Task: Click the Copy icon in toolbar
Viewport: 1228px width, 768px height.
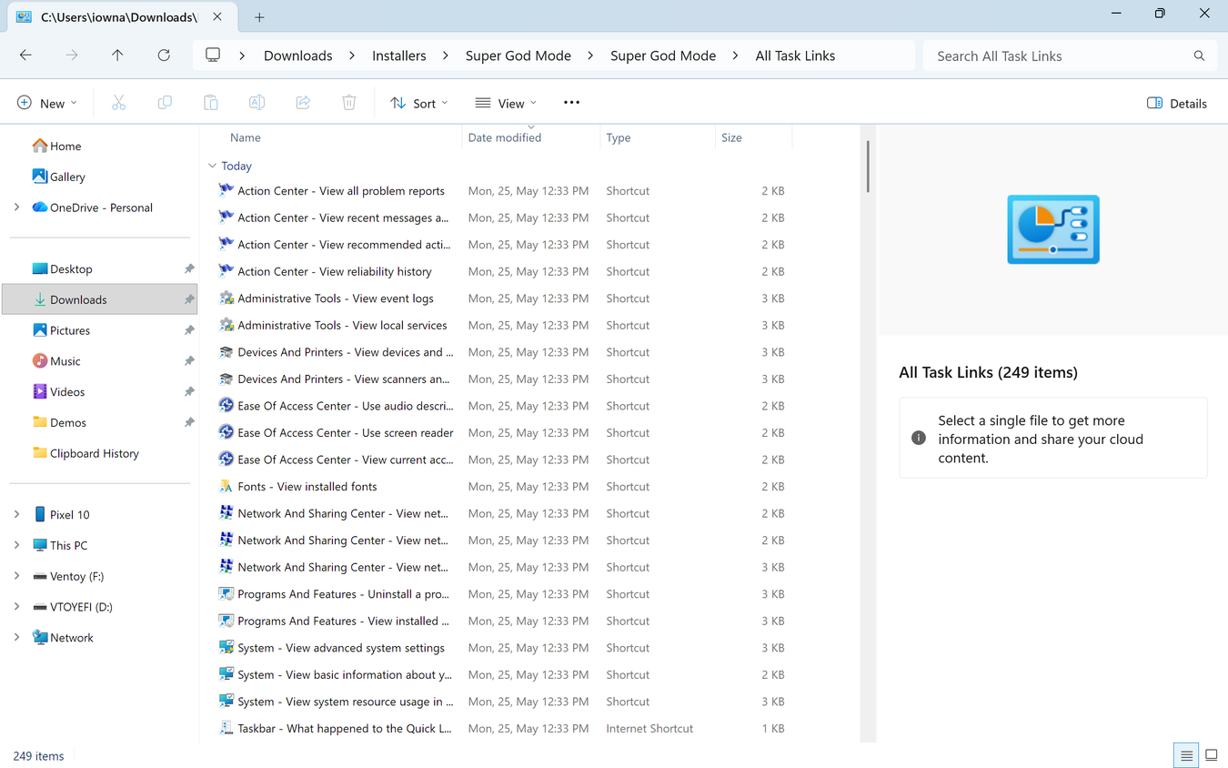Action: 165,103
